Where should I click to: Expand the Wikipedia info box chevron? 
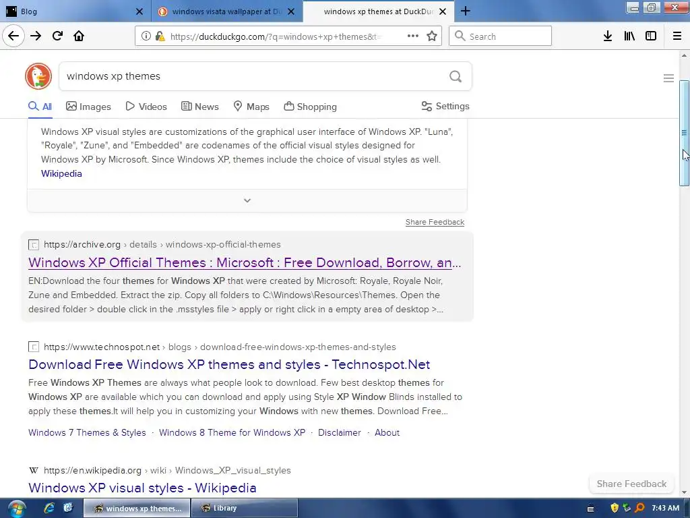(x=247, y=200)
